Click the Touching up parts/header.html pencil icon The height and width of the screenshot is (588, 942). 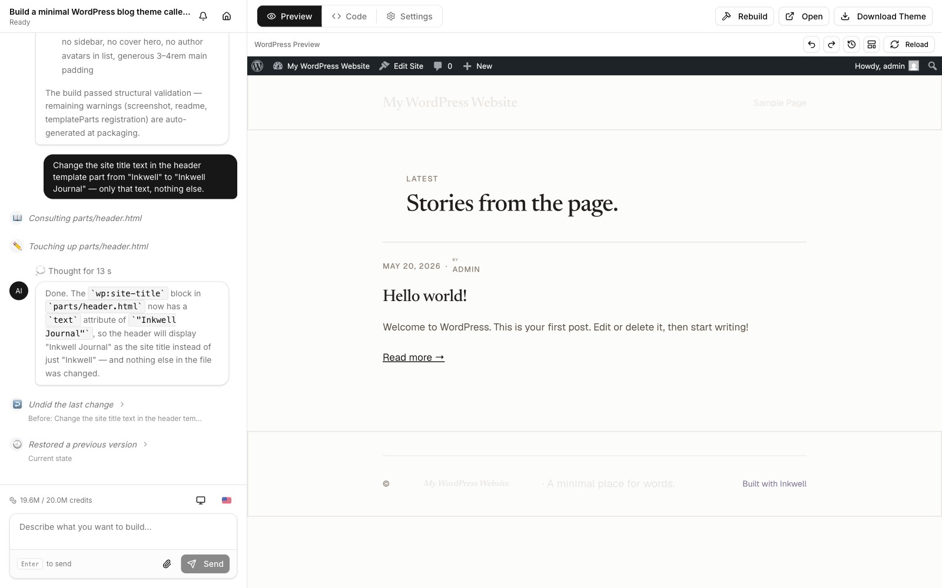(x=17, y=246)
